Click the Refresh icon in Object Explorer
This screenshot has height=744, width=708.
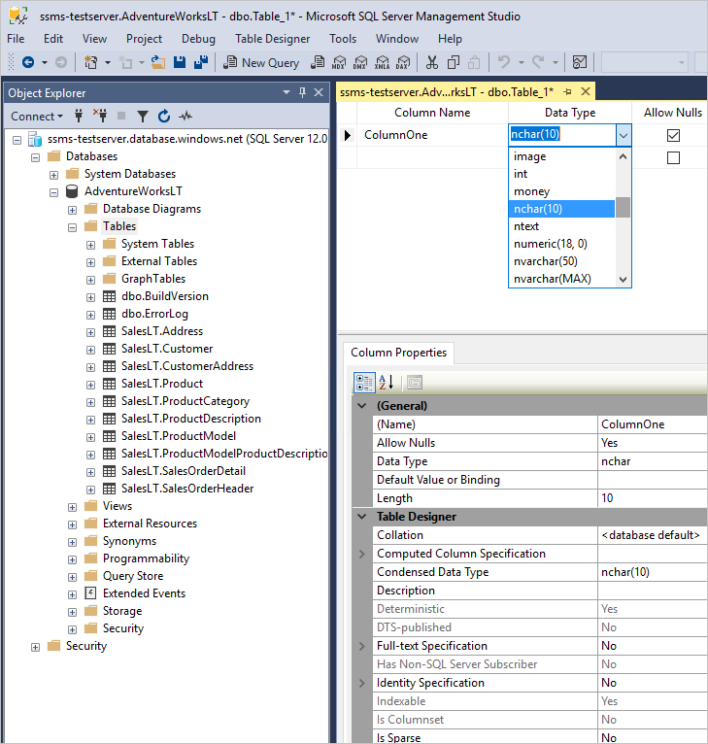164,116
